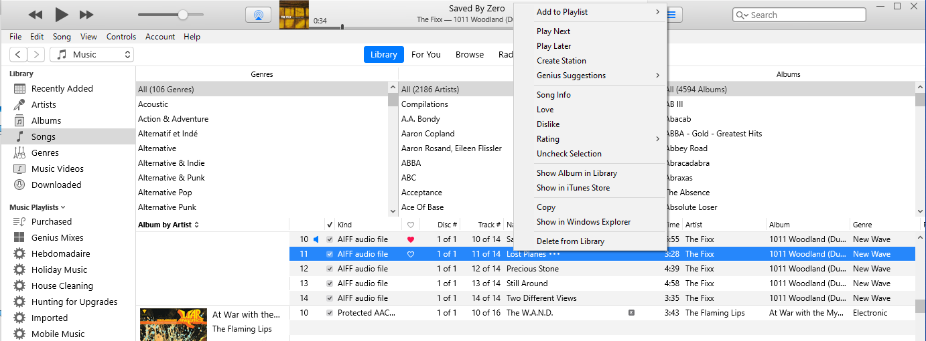This screenshot has width=926, height=341.
Task: Click the Next track fast-forward button
Action: pyautogui.click(x=86, y=15)
